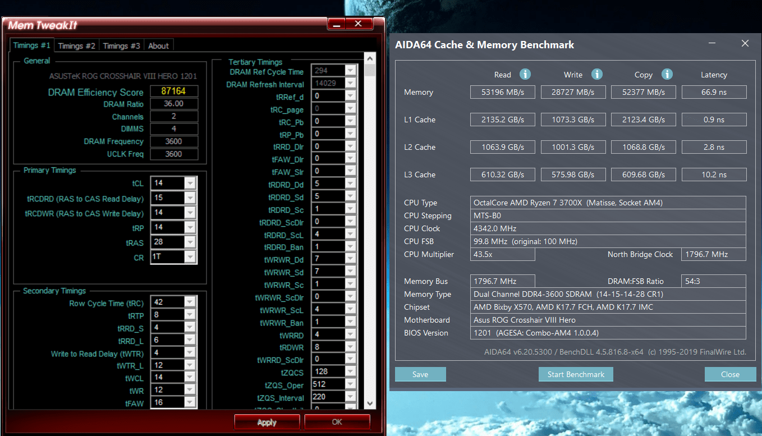This screenshot has height=436, width=762.
Task: Click OK in Mem TweakIt
Action: pyautogui.click(x=337, y=422)
